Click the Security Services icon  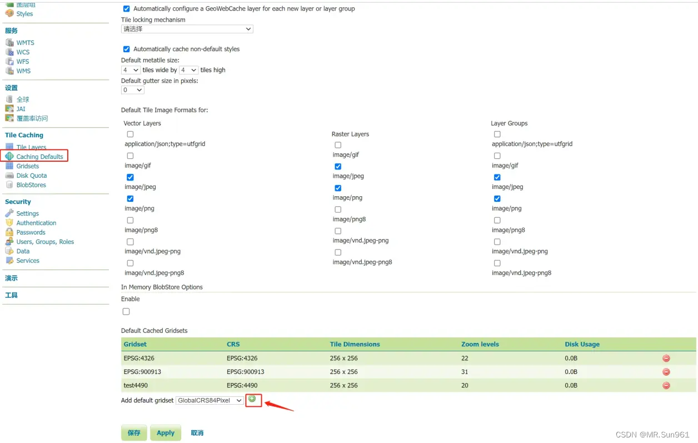pos(9,260)
